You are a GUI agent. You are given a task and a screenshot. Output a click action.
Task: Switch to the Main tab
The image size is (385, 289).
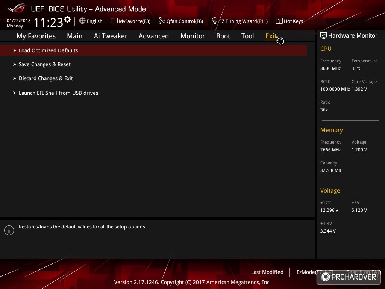tap(75, 36)
